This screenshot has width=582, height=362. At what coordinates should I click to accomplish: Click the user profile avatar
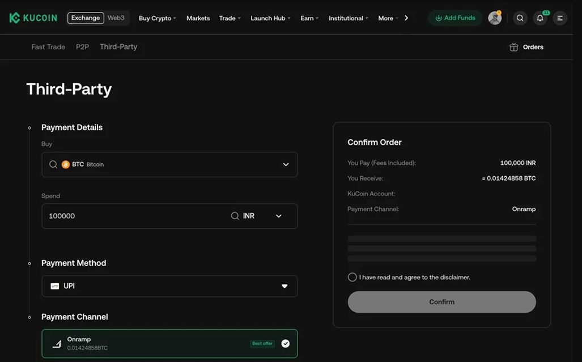click(x=495, y=18)
